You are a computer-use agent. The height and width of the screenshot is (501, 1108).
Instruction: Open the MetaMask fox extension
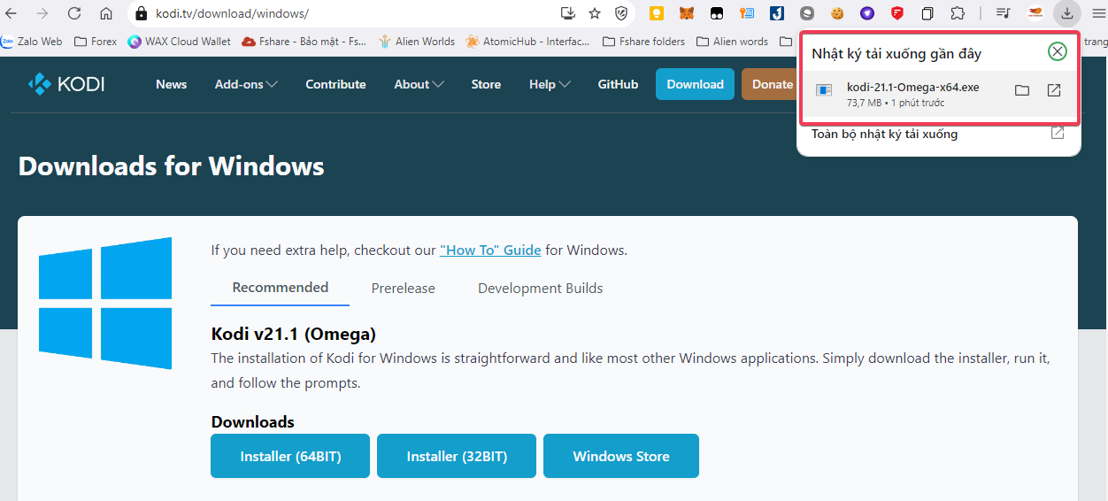click(687, 13)
